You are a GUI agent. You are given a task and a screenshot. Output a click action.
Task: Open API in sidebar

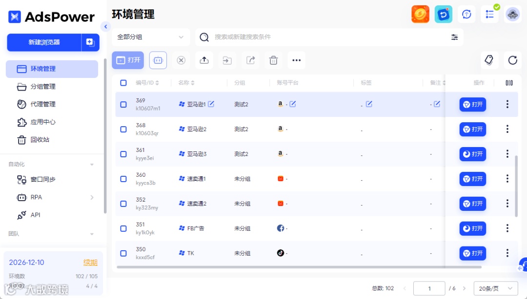tap(52, 215)
